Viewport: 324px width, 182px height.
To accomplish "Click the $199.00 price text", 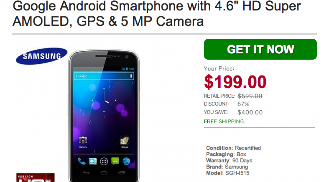I will click(235, 82).
